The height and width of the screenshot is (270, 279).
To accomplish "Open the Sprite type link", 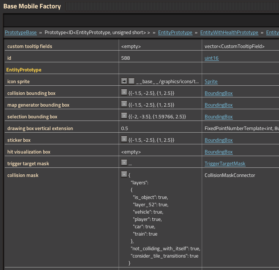I will [x=211, y=82].
